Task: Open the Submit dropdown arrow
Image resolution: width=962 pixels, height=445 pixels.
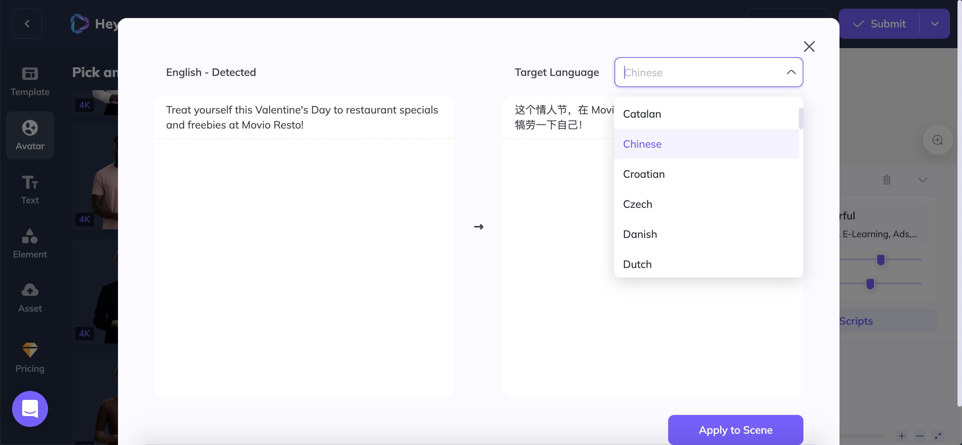Action: tap(935, 24)
